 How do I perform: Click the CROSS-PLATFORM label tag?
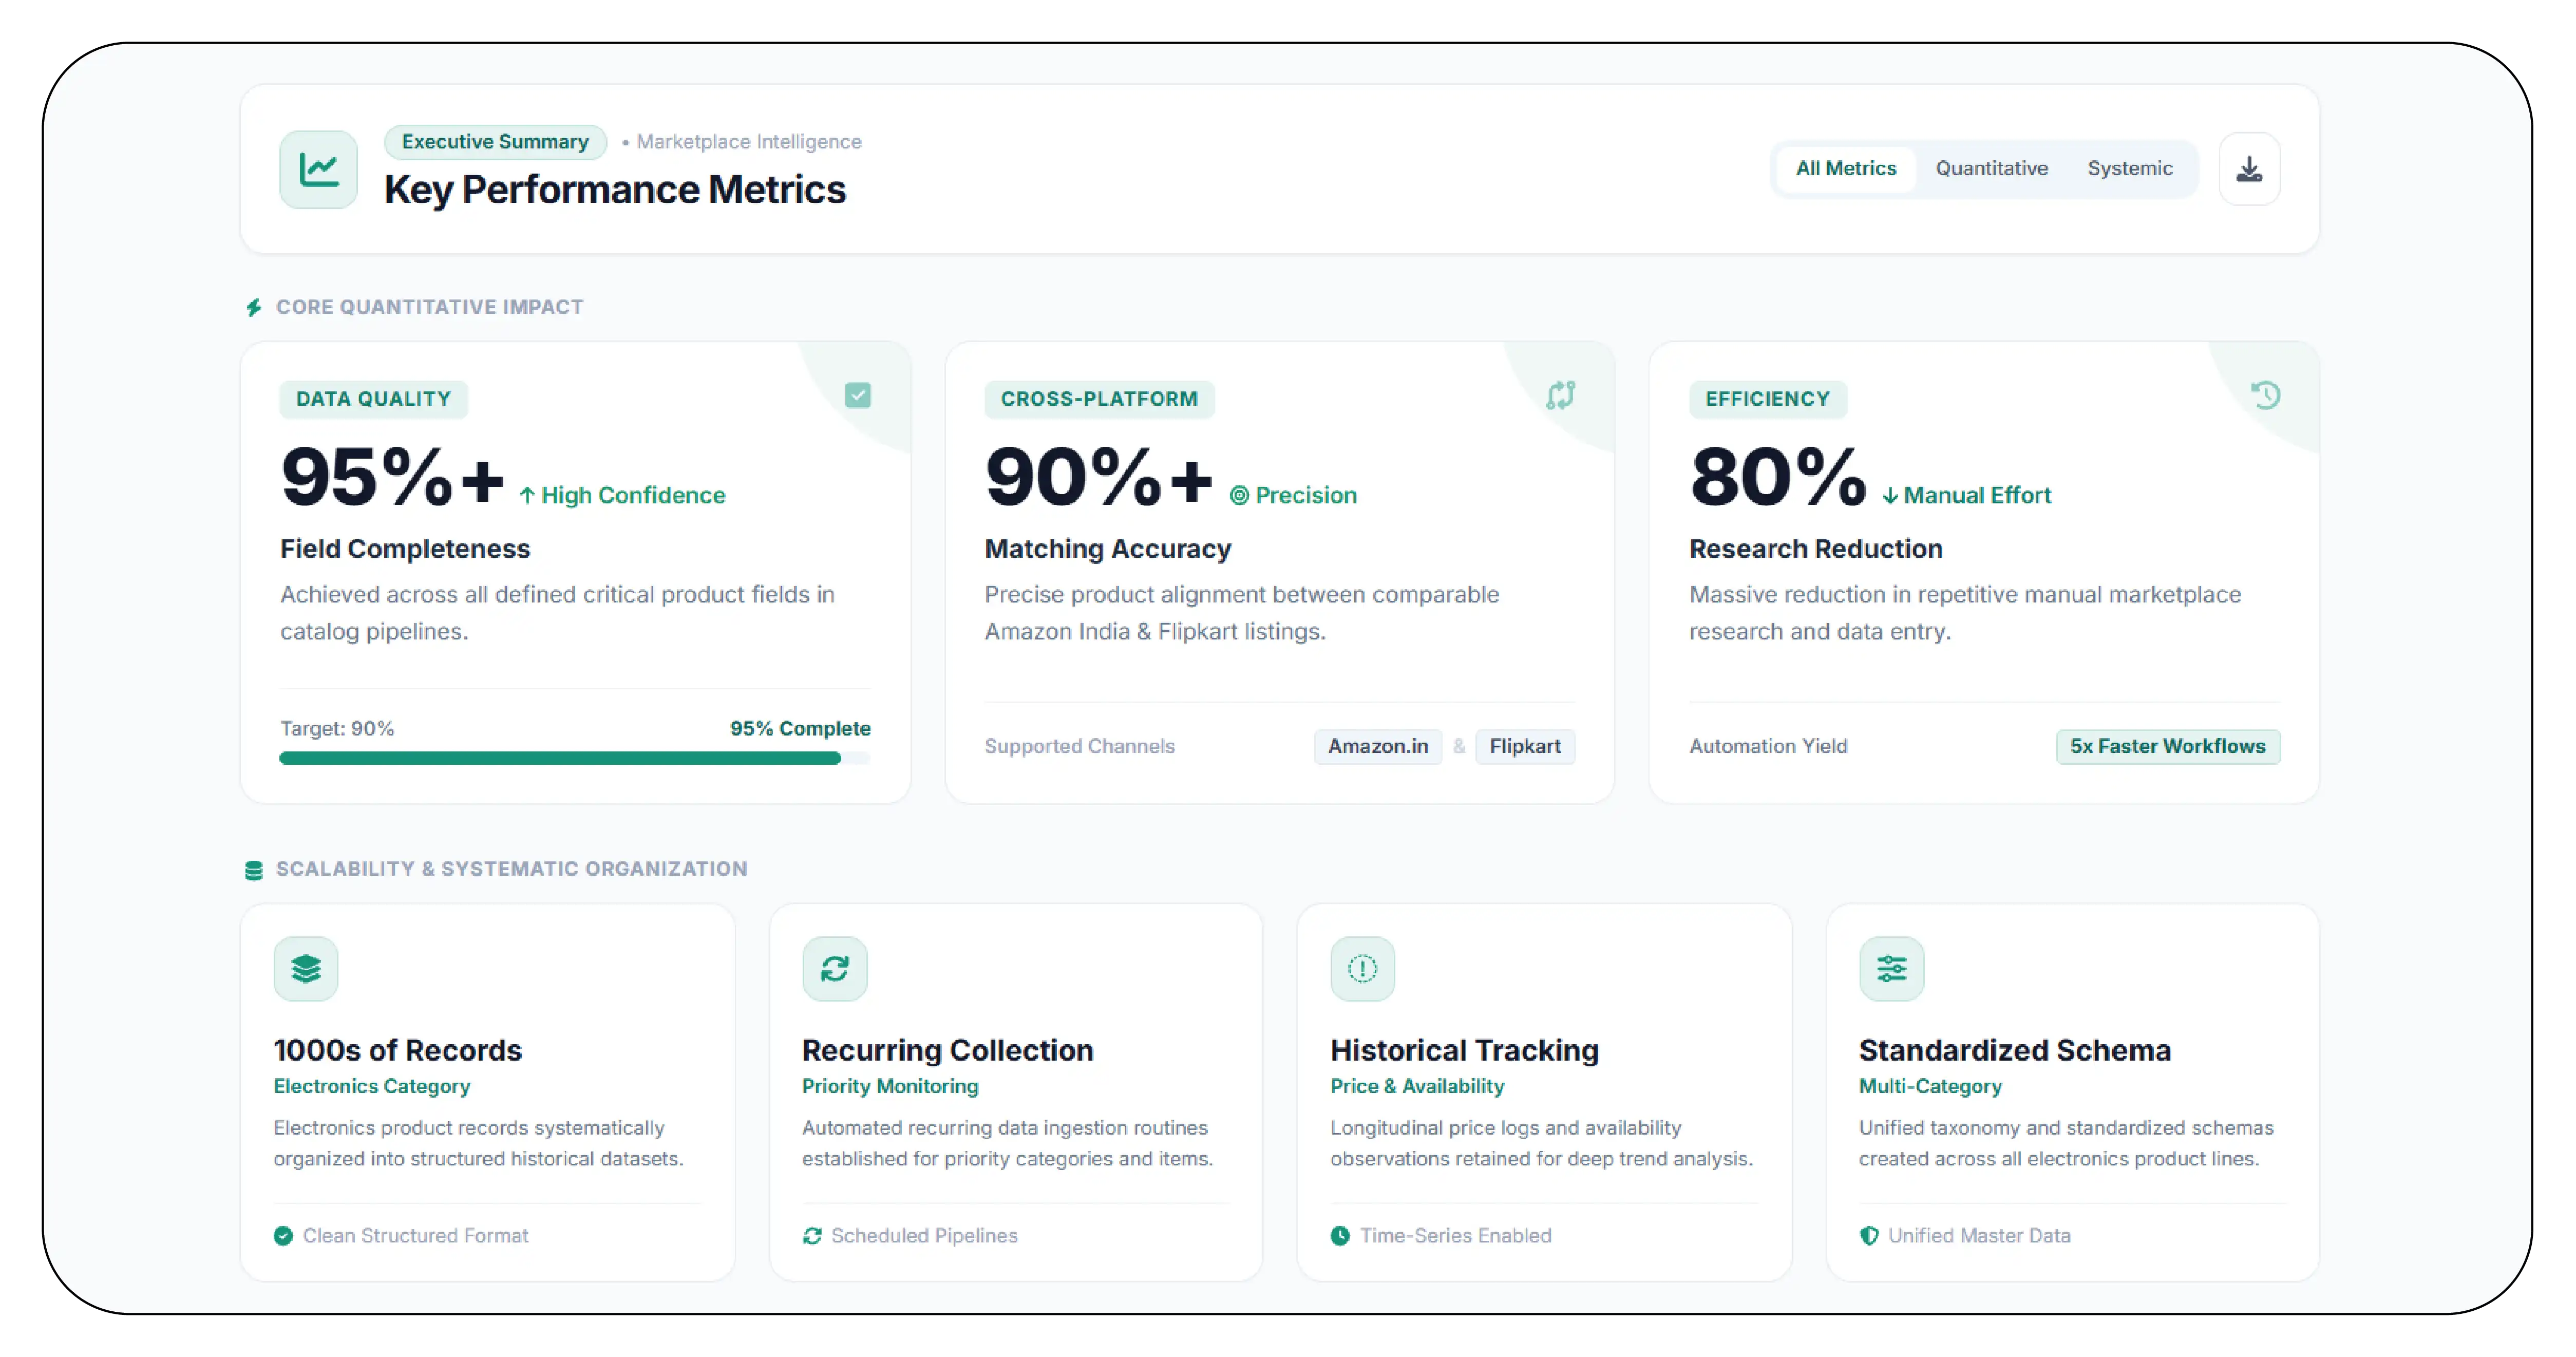(1099, 399)
